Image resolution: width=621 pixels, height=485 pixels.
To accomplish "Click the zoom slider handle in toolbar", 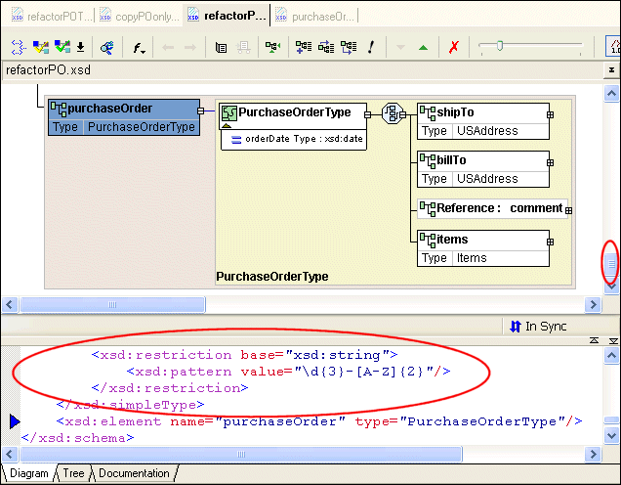I will (499, 46).
